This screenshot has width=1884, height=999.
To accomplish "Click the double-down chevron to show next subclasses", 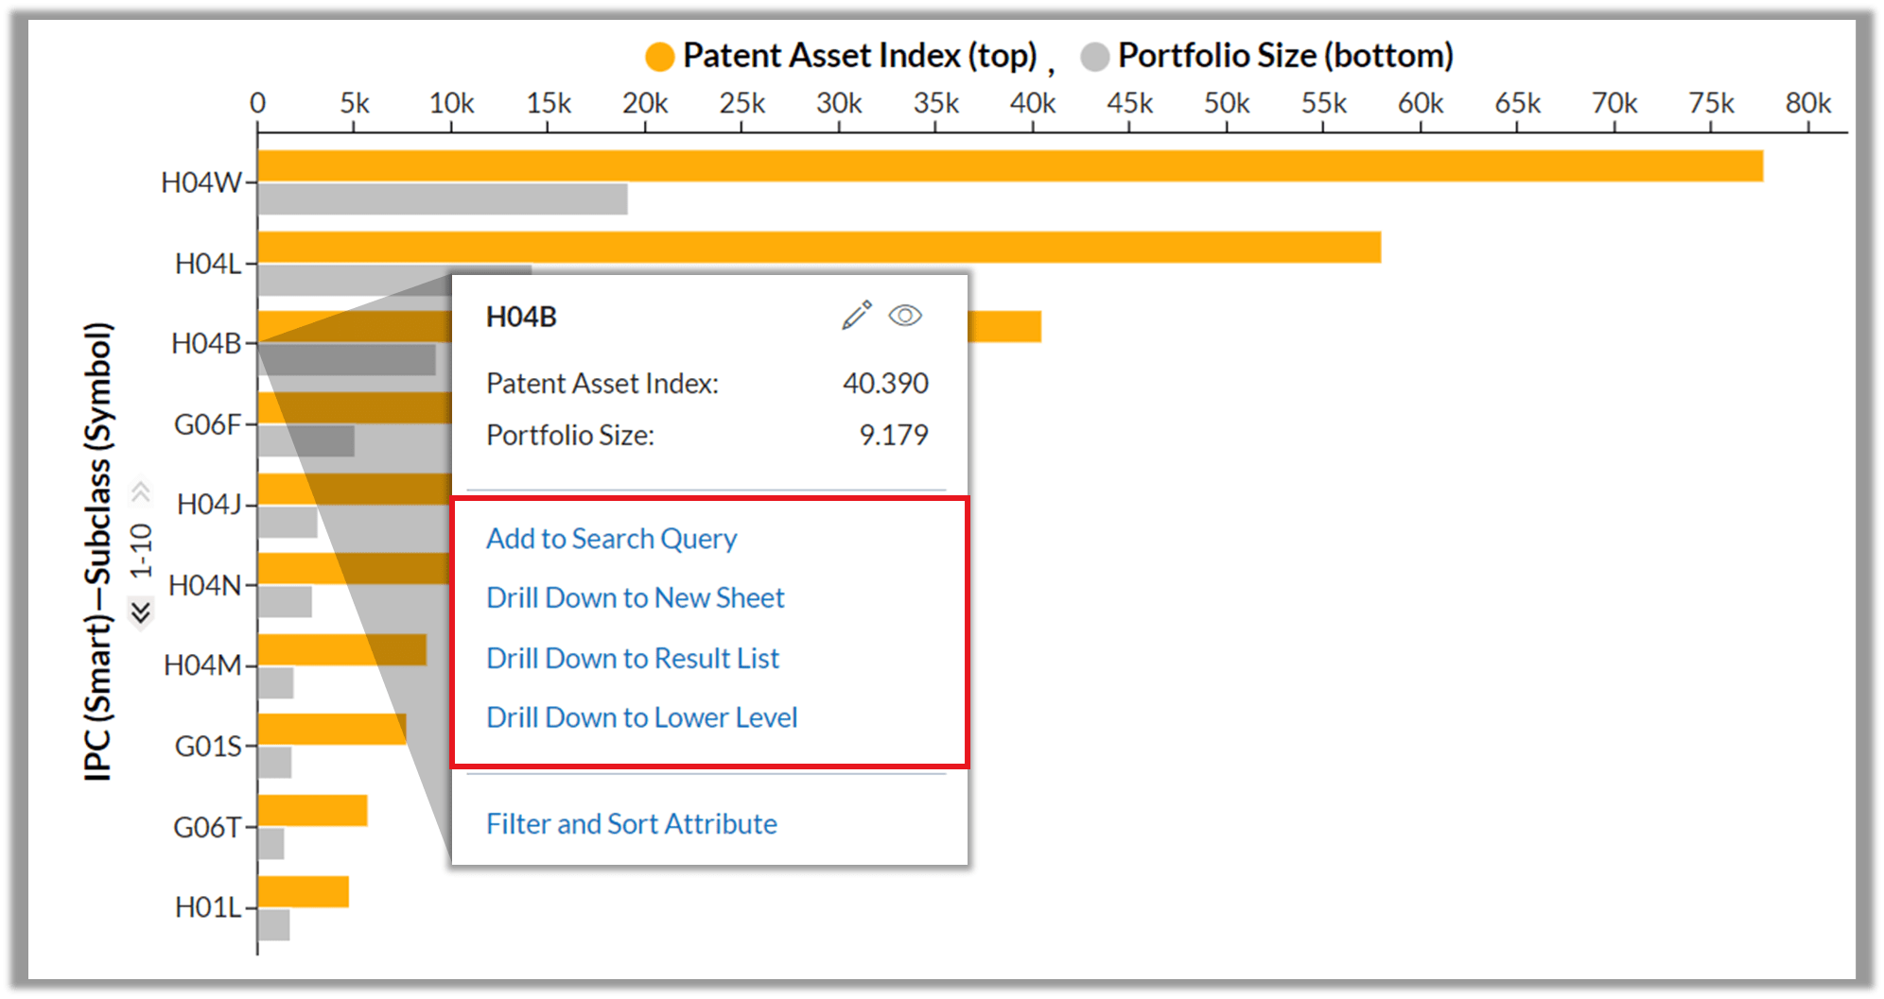I will tap(140, 612).
